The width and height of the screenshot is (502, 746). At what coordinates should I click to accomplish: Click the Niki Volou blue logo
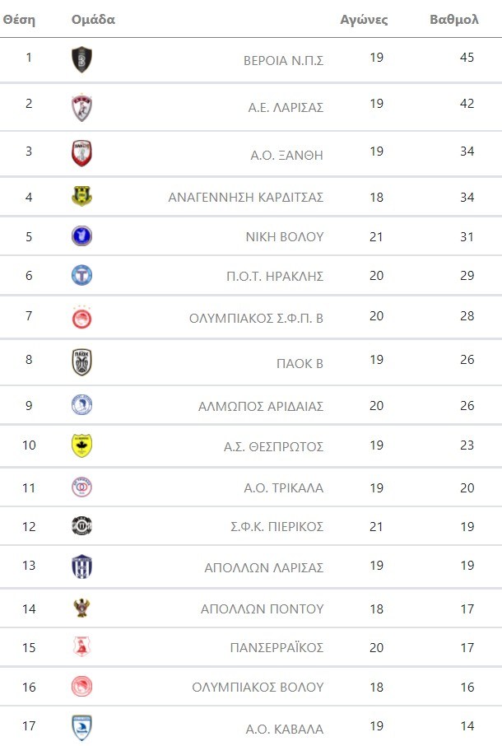pos(81,236)
